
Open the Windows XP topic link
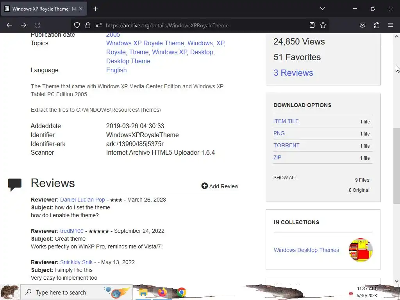point(170,52)
